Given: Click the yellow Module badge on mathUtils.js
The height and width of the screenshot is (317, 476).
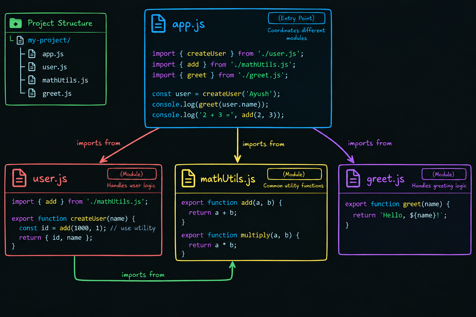Looking at the screenshot, I should pyautogui.click(x=294, y=174).
